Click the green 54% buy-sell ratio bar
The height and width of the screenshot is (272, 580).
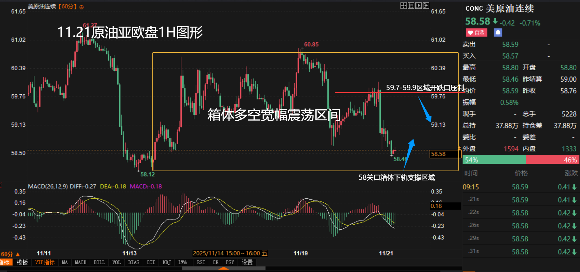(494, 160)
